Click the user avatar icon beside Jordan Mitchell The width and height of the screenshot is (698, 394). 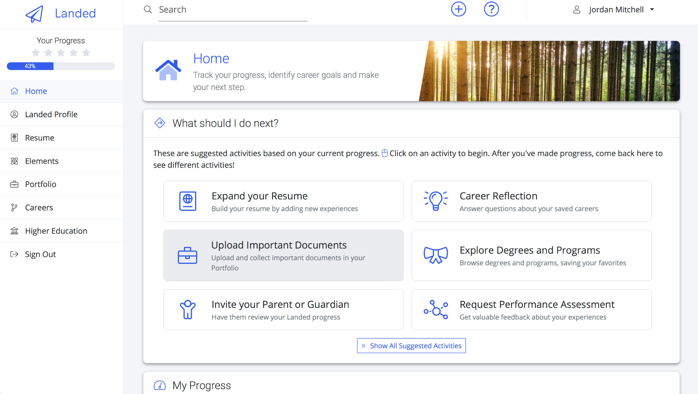point(577,10)
